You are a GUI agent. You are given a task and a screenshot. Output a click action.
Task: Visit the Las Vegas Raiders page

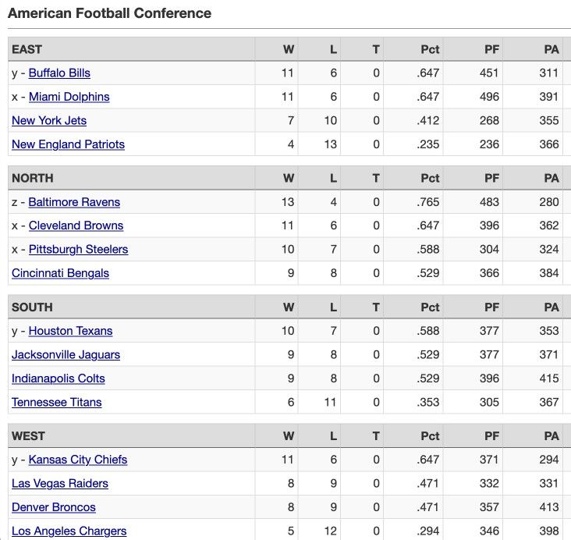(60, 483)
